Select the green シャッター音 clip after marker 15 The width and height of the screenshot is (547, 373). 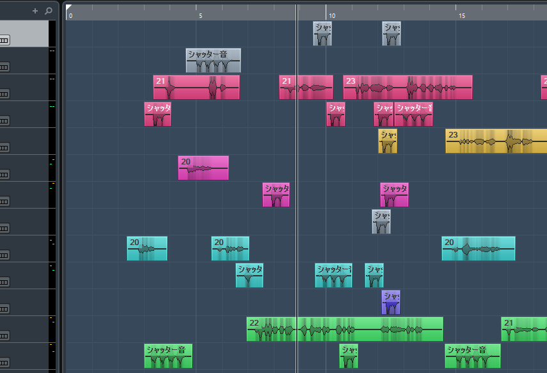click(x=473, y=356)
